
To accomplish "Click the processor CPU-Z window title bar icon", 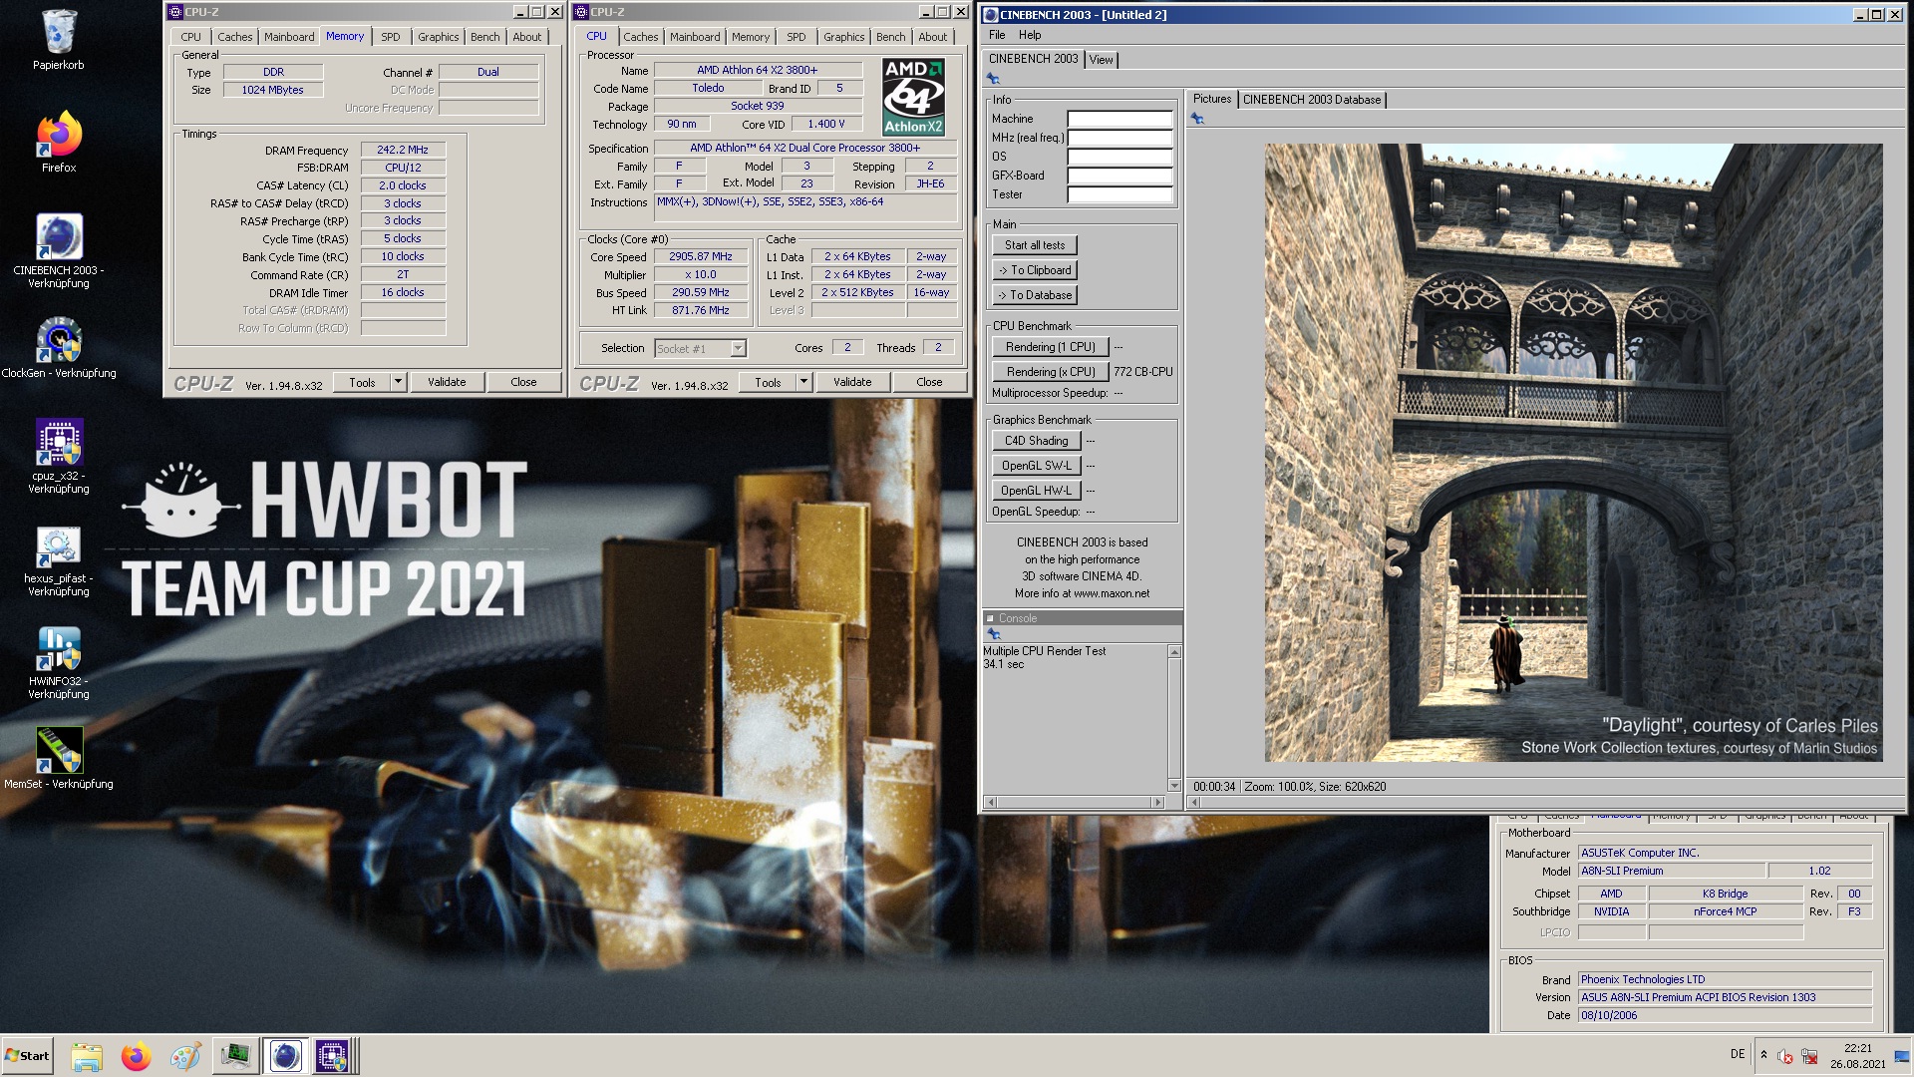I will point(581,12).
